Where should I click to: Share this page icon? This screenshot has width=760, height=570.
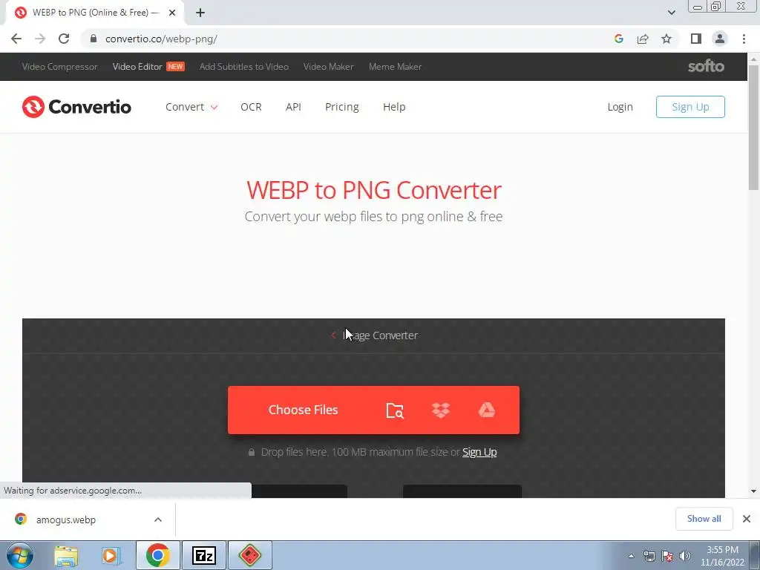[643, 39]
